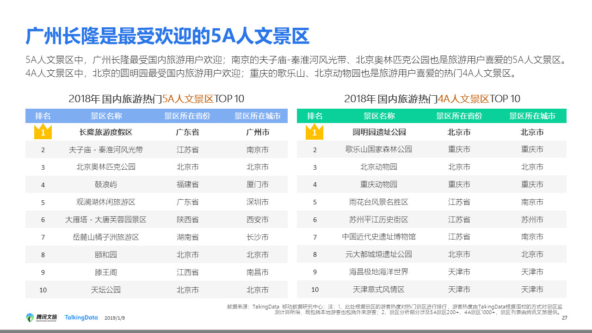Click the slide title 广州长隆是最受欢迎的5A人文景区
592x333 pixels.
[x=167, y=37]
